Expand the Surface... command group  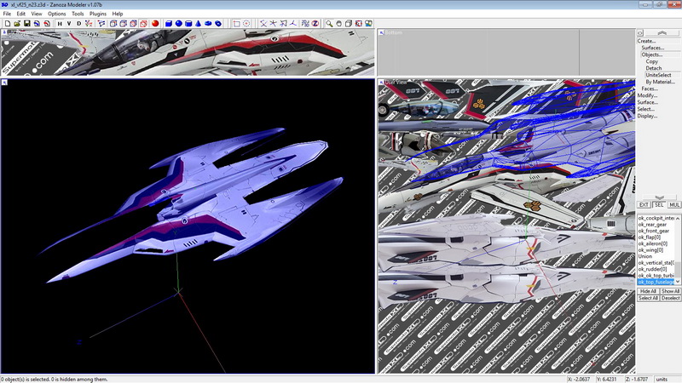click(x=648, y=102)
